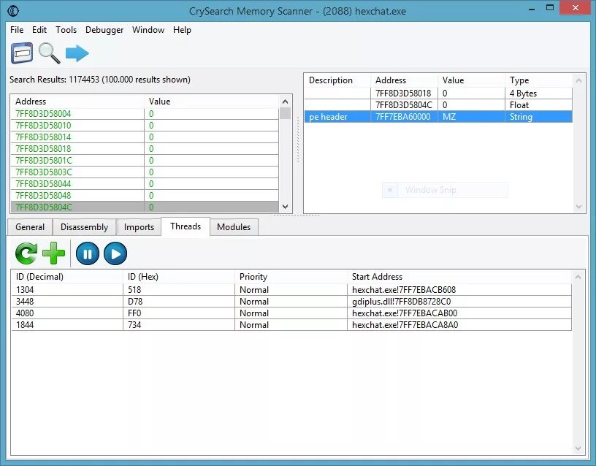Image resolution: width=596 pixels, height=466 pixels.
Task: Select thread 4080 row
Action: (x=291, y=313)
